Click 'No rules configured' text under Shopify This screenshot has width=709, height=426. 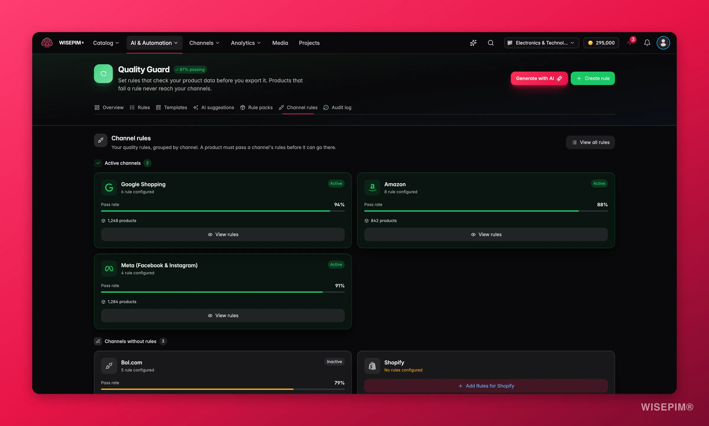[x=403, y=370]
